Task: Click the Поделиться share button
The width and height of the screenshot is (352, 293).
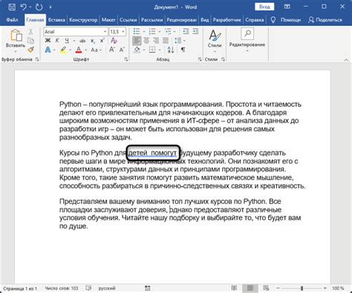Action: (x=325, y=20)
